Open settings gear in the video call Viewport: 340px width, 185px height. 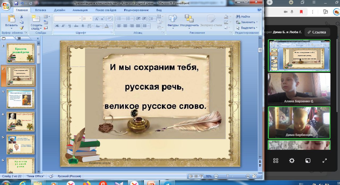click(x=292, y=161)
